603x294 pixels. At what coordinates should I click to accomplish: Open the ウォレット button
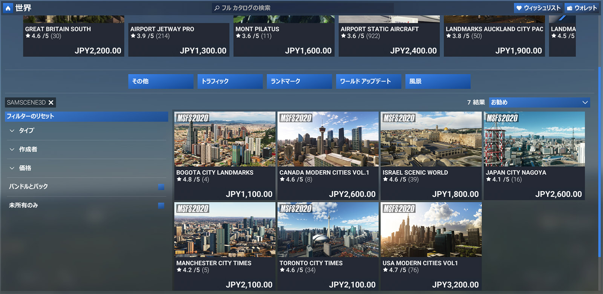[x=582, y=8]
